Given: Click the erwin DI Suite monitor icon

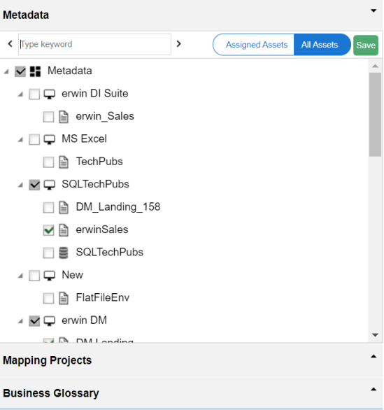Looking at the screenshot, I should coord(49,94).
